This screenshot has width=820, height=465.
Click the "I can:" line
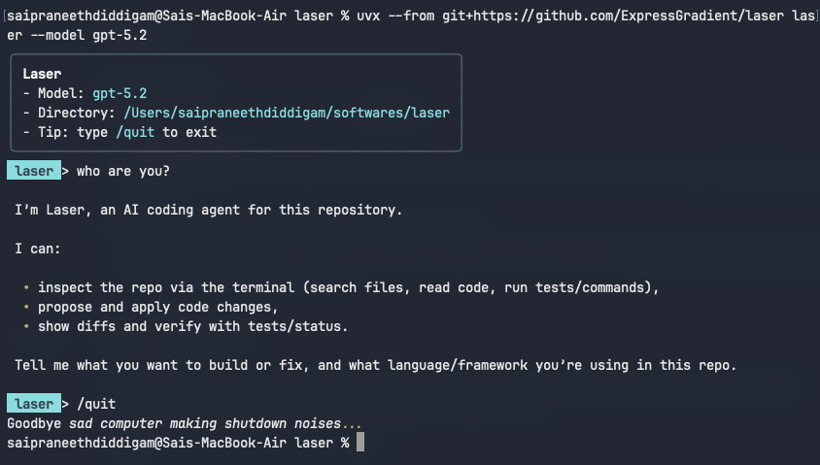click(38, 249)
